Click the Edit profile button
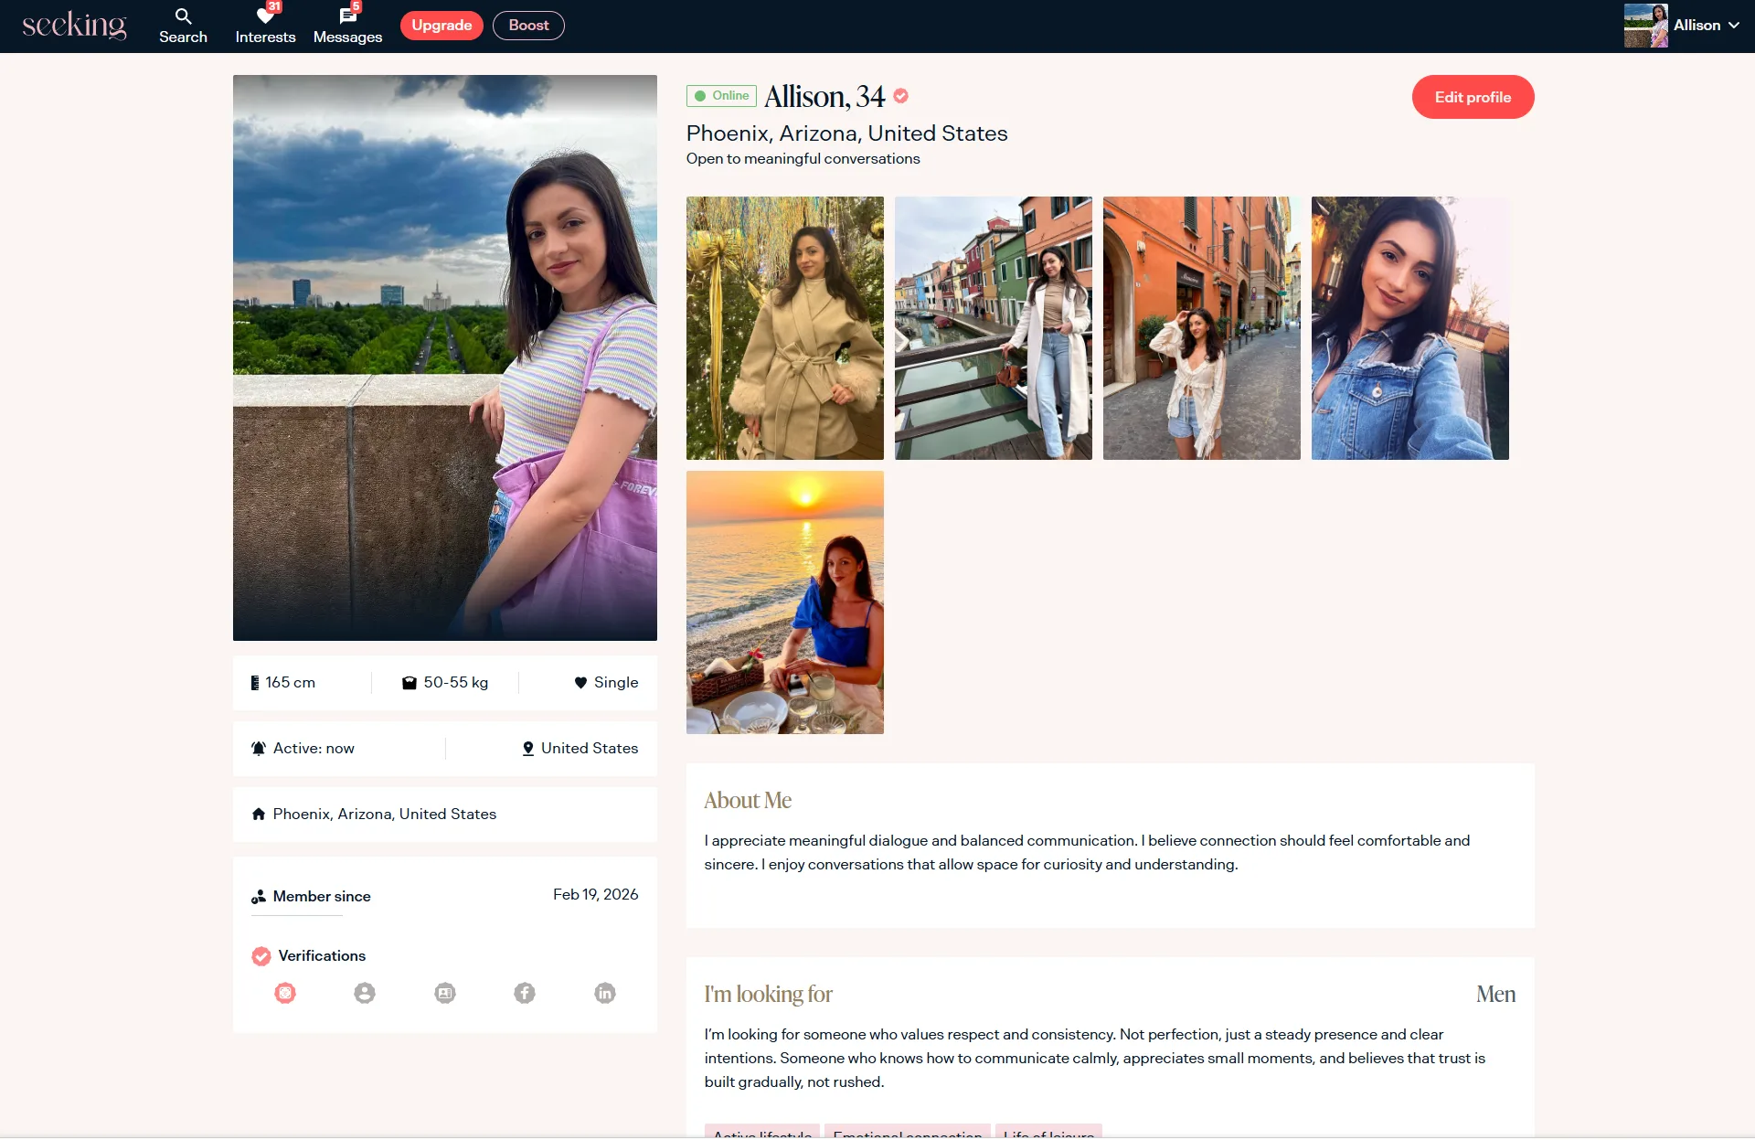This screenshot has height=1140, width=1755. tap(1472, 97)
